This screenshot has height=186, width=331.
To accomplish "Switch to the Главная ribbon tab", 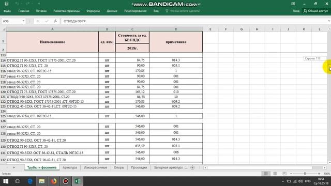I will click(x=24, y=11).
